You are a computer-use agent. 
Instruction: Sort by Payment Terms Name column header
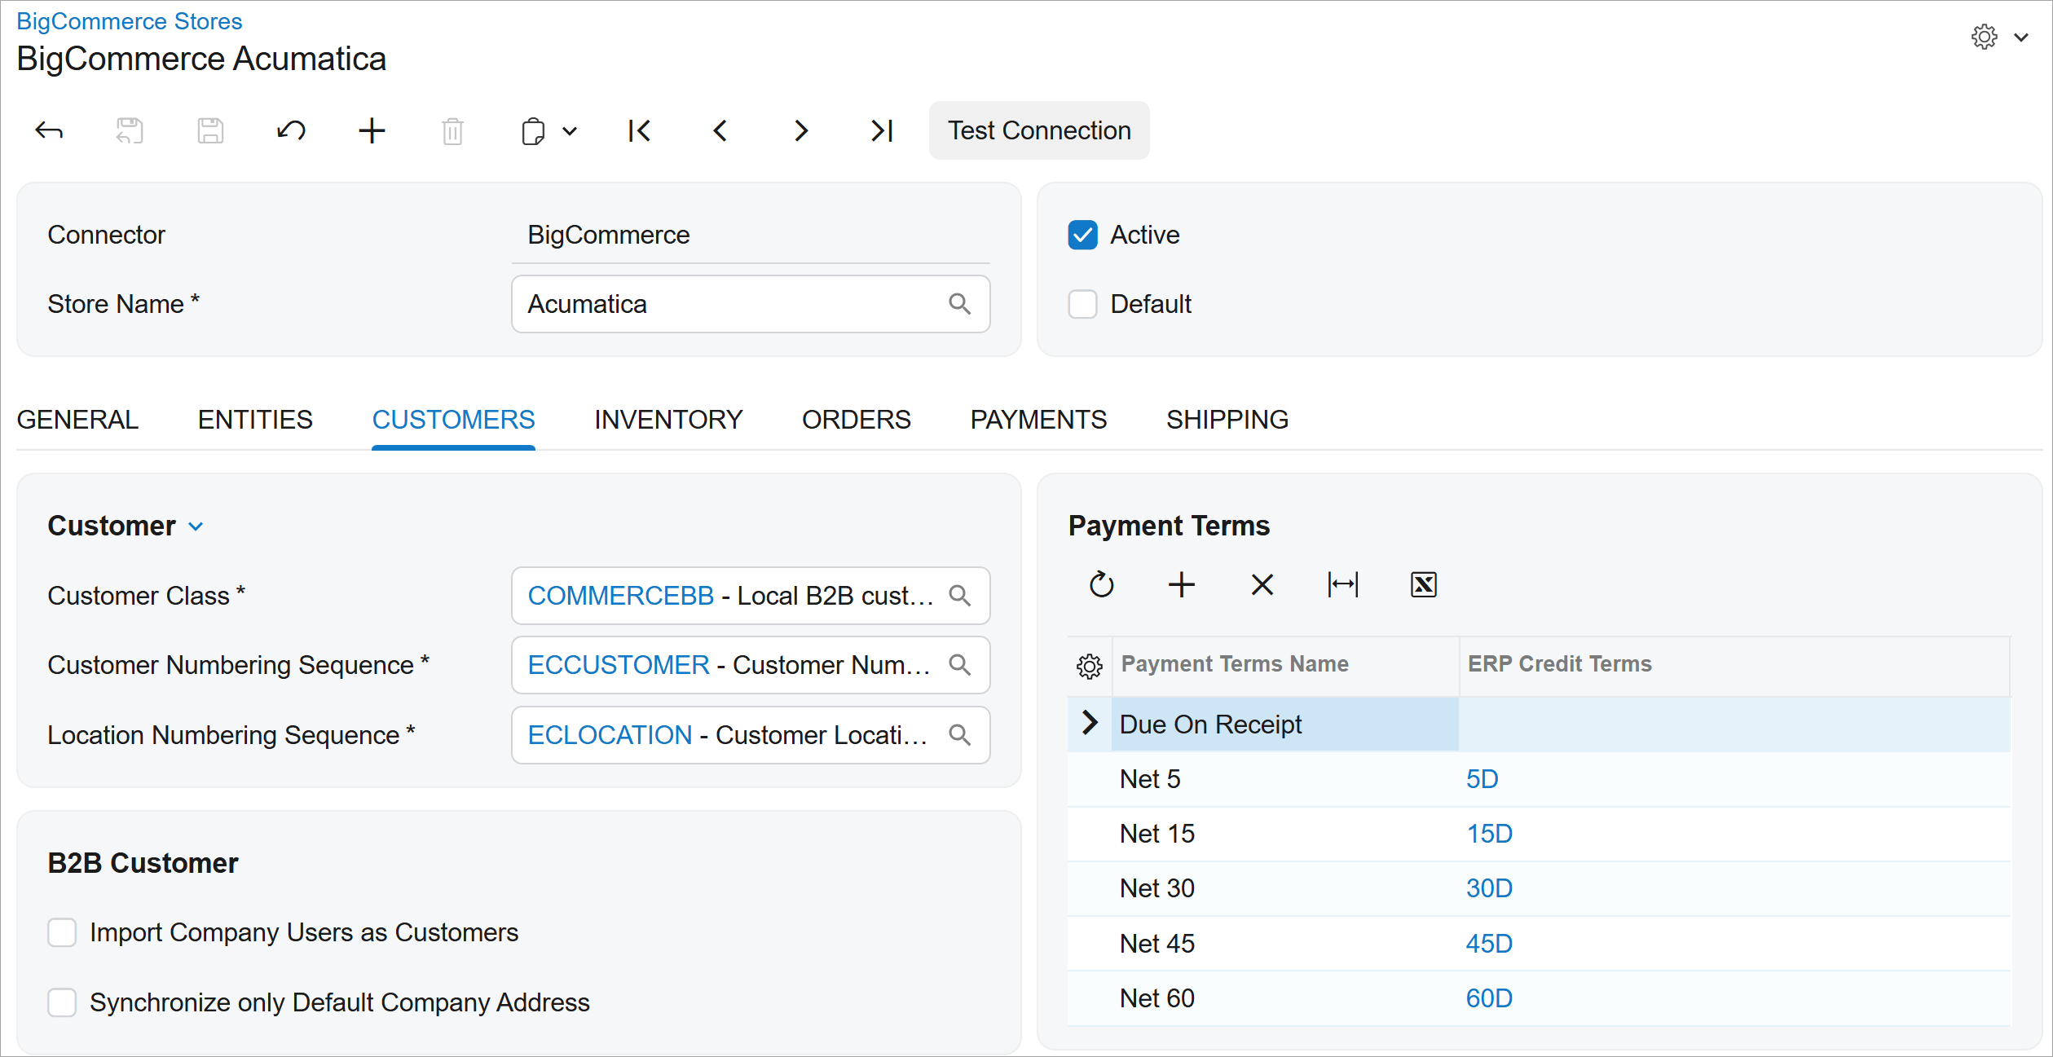point(1285,664)
